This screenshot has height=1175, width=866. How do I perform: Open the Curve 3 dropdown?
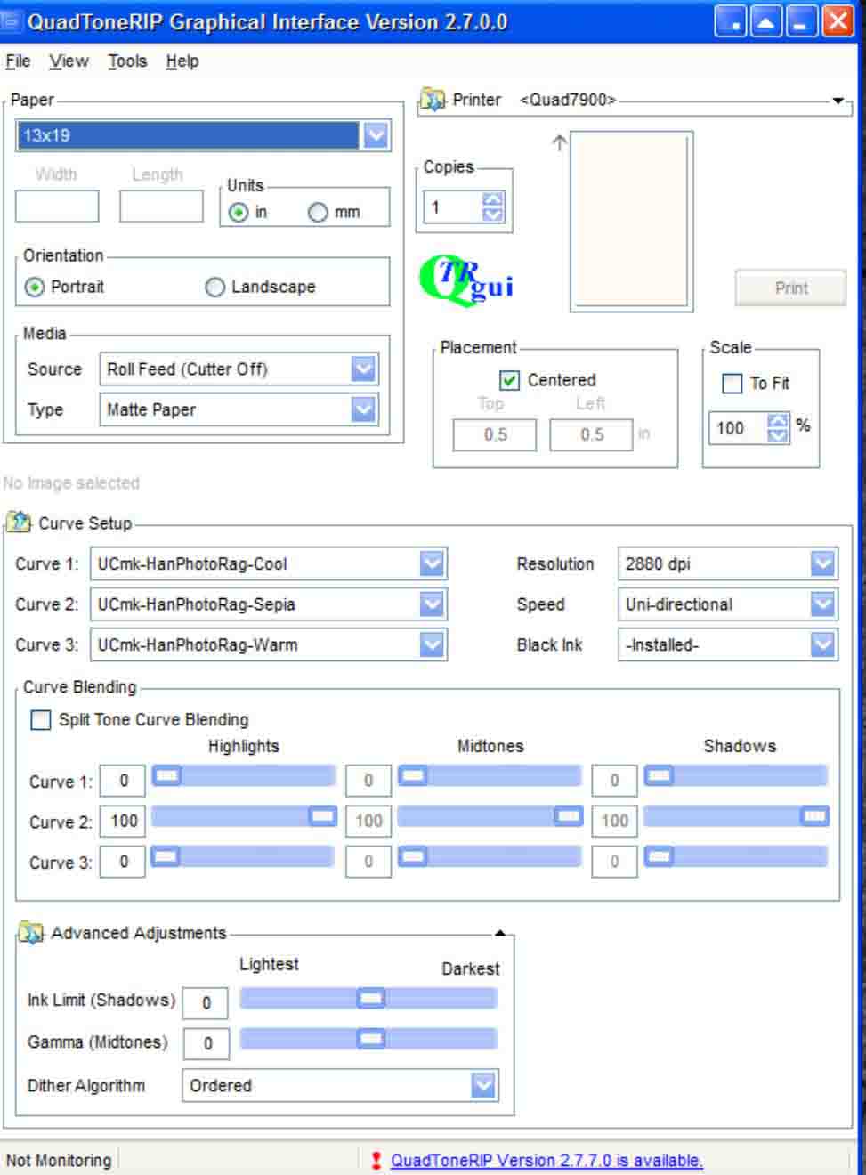click(x=432, y=644)
